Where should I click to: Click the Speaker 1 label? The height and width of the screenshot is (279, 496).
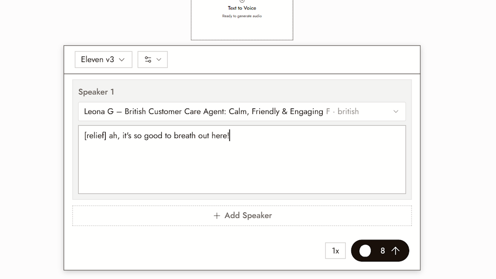pyautogui.click(x=96, y=92)
